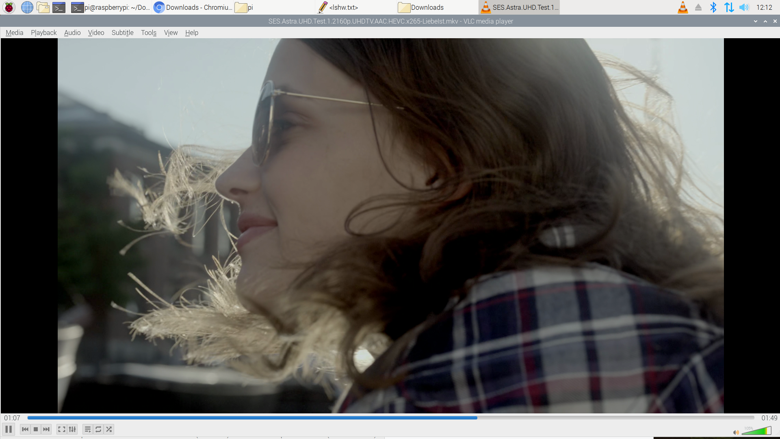Toggle the playlist view
Image resolution: width=780 pixels, height=439 pixels.
point(88,429)
